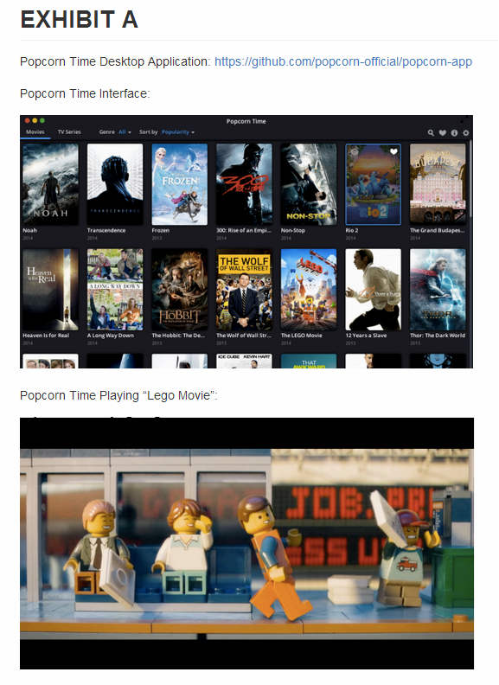The width and height of the screenshot is (499, 685).
Task: Switch to the Movies tab
Action: [35, 132]
